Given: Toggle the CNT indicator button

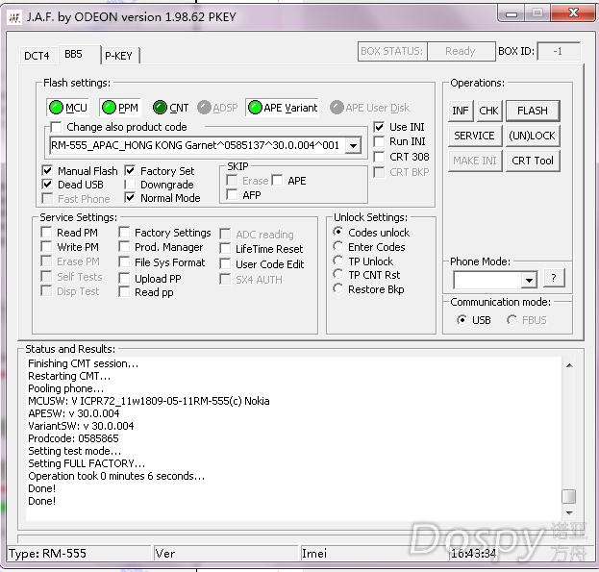Looking at the screenshot, I should point(171,108).
